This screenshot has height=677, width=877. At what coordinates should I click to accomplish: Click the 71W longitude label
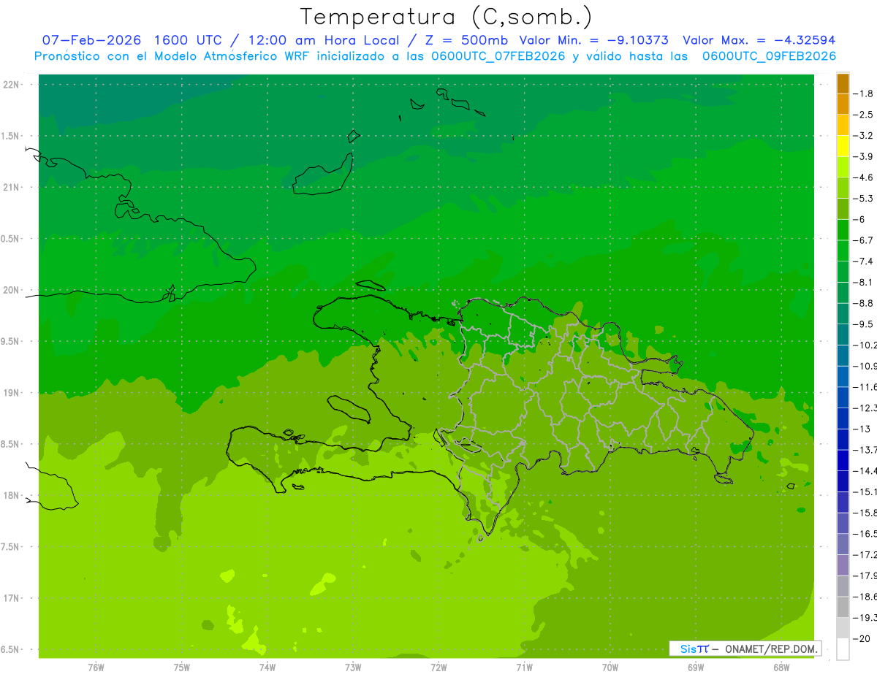point(524,668)
